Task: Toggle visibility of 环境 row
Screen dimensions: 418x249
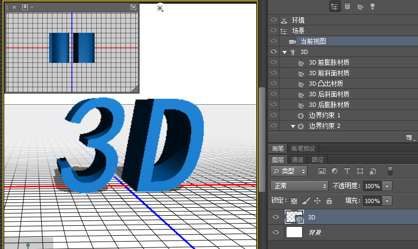Action: 274,20
